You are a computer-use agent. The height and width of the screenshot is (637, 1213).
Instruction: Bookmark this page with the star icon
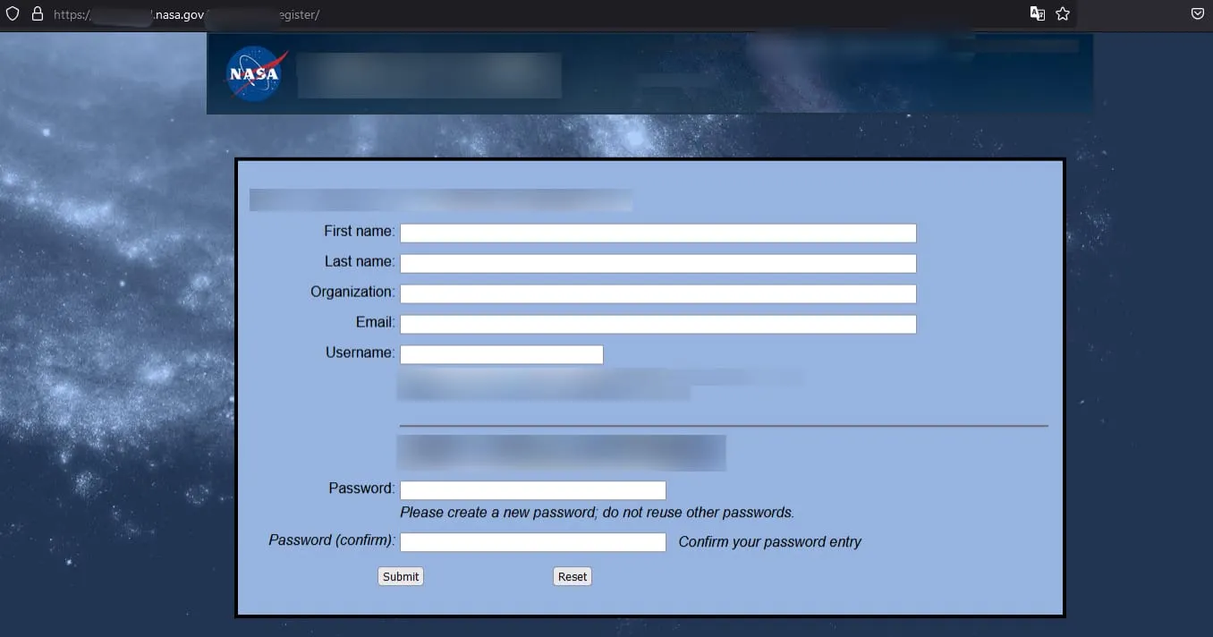click(1063, 14)
